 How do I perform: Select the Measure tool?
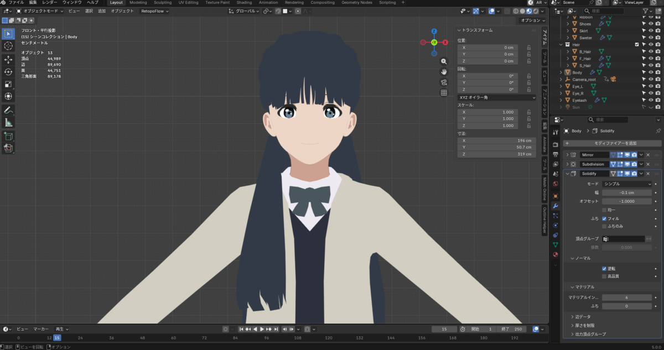[8, 122]
